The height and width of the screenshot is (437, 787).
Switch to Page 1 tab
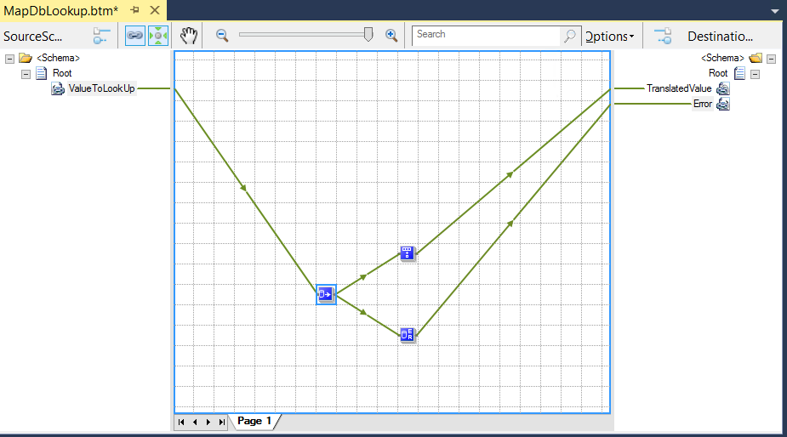tap(254, 421)
